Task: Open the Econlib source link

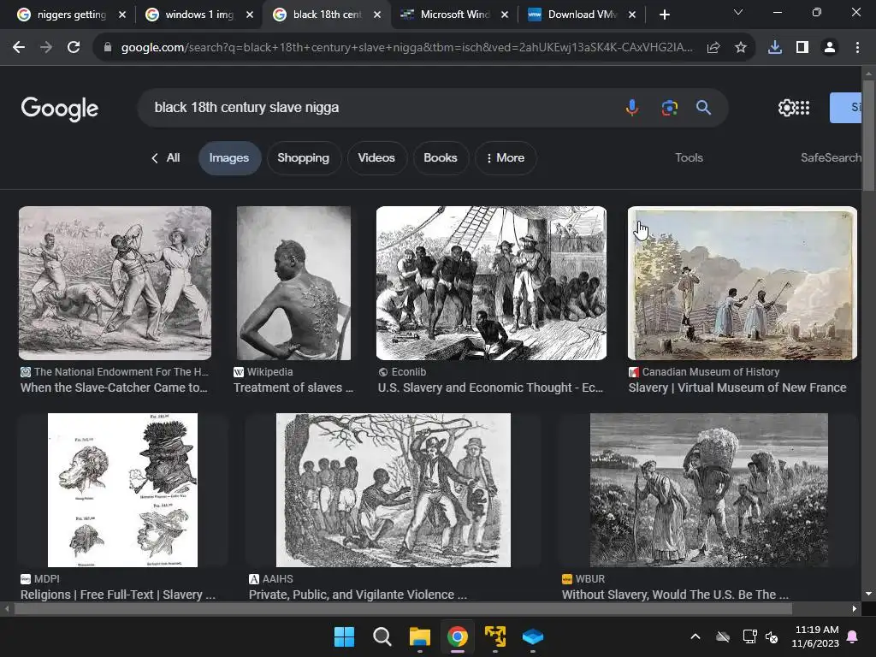Action: click(x=409, y=371)
